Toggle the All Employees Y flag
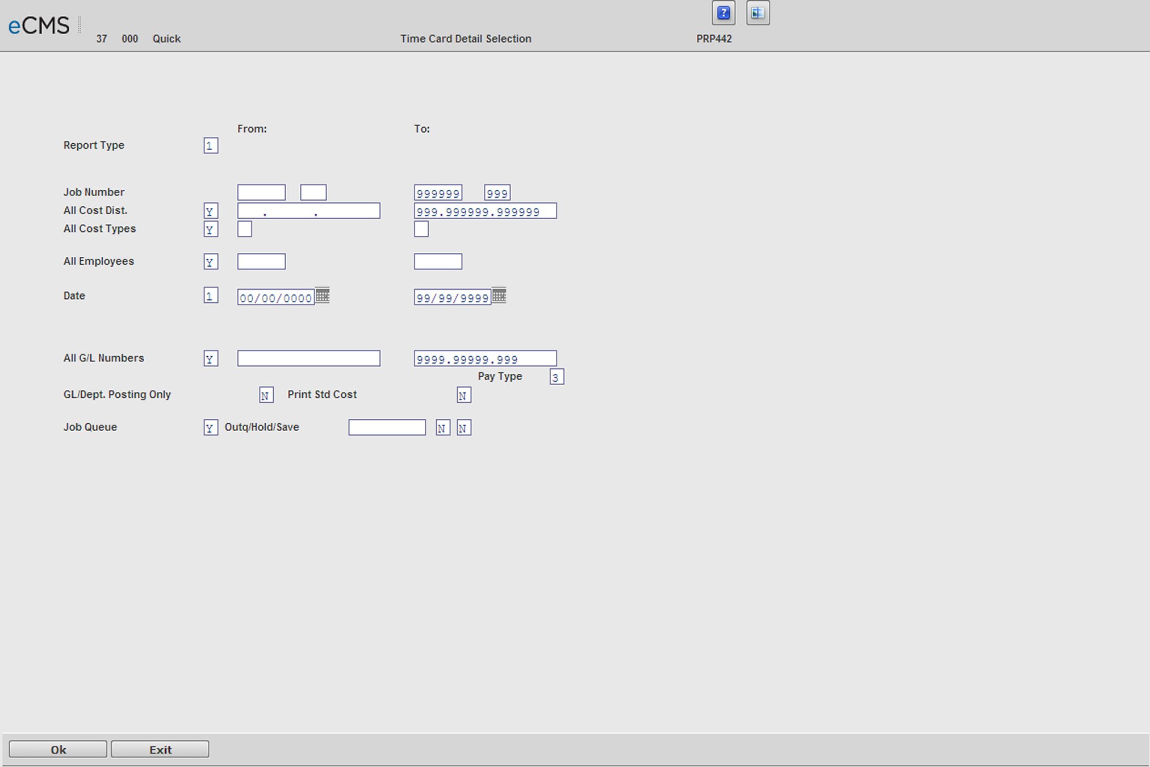Image resolution: width=1150 pixels, height=767 pixels. [211, 262]
